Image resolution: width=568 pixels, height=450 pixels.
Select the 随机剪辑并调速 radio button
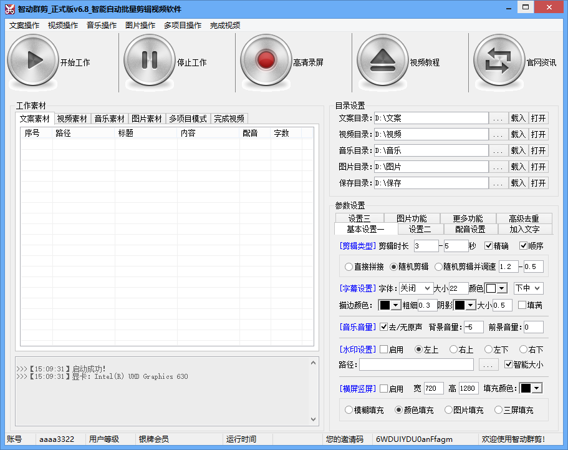tap(439, 267)
